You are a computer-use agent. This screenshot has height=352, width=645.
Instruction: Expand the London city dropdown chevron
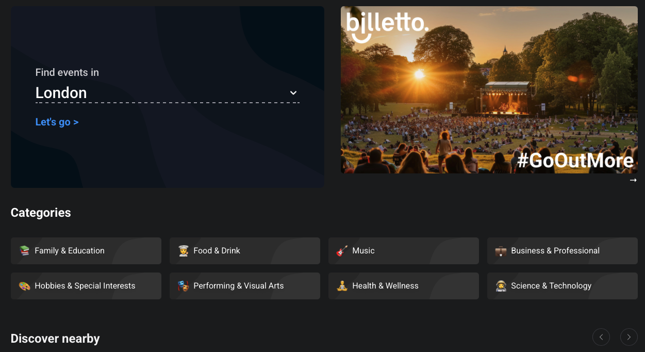pyautogui.click(x=293, y=93)
